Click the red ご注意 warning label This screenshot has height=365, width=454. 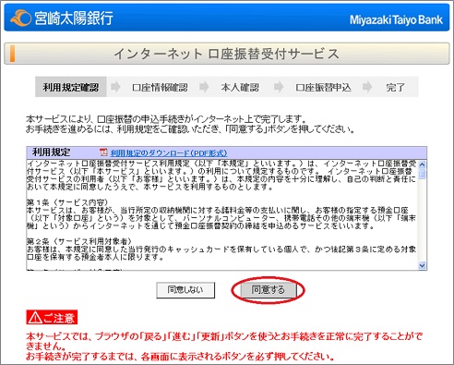[52, 317]
